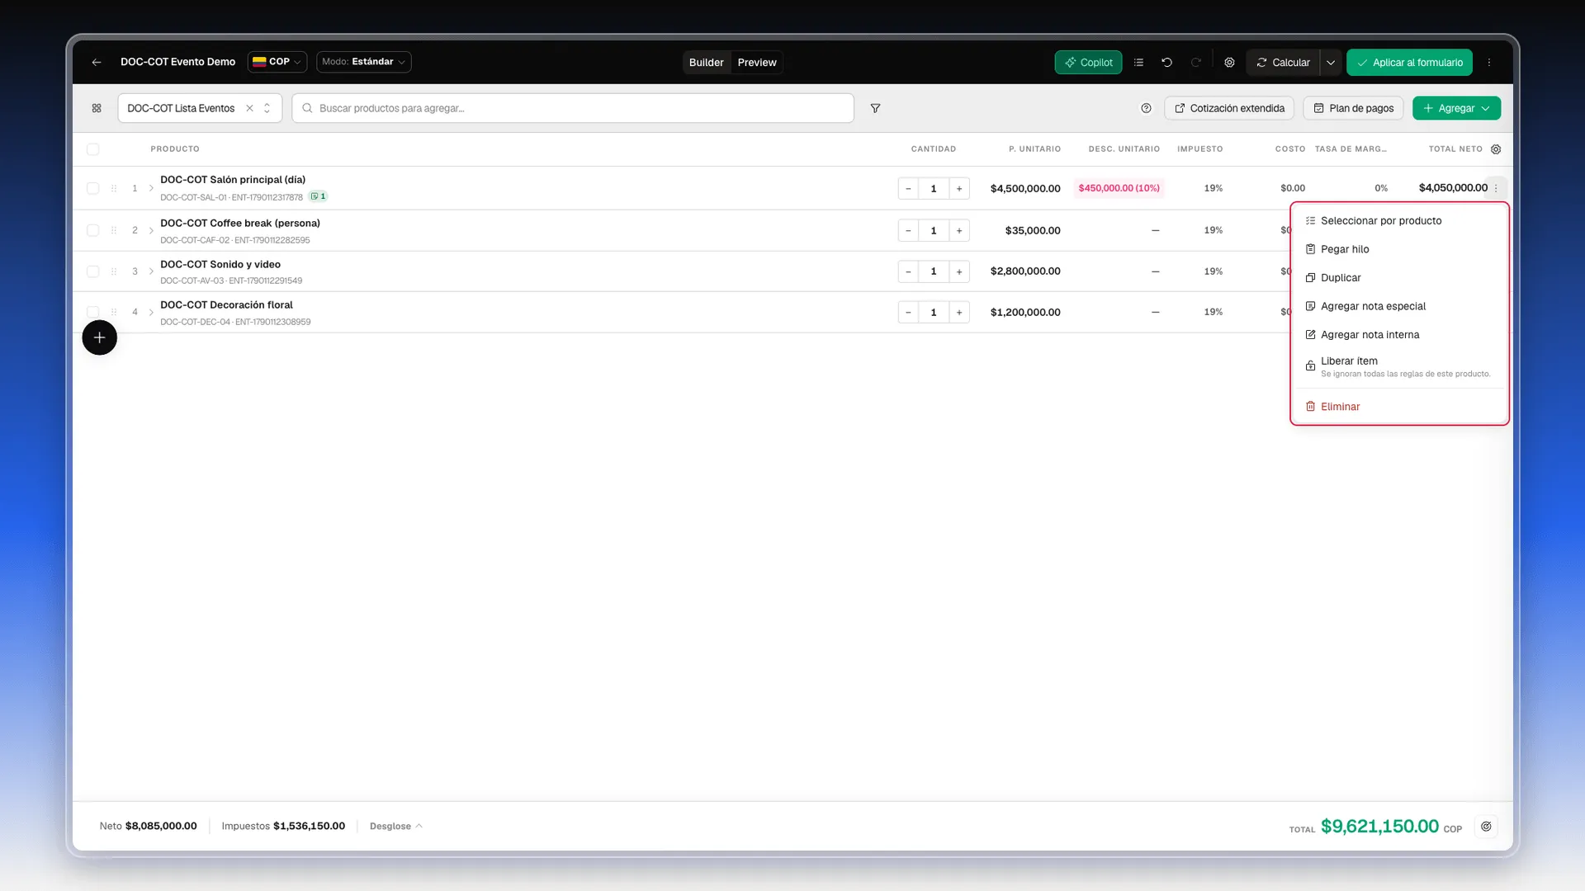Switch to the Preview tab
This screenshot has height=891, width=1585.
[757, 62]
